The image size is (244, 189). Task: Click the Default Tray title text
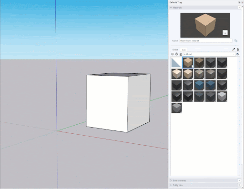tap(176, 2)
